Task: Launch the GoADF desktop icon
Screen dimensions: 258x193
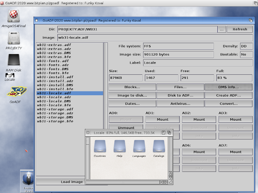Action: (x=17, y=92)
